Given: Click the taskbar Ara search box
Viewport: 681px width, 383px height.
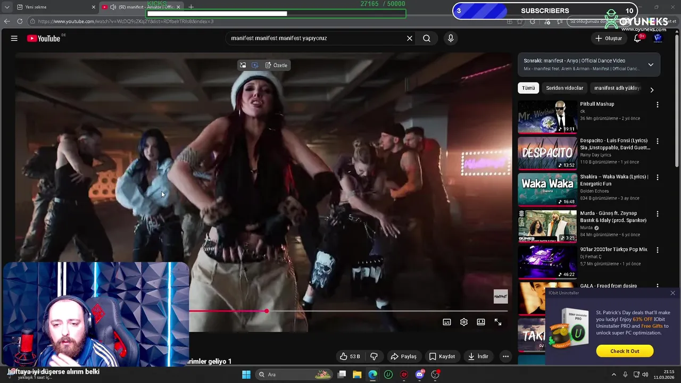Looking at the screenshot, I should 294,374.
